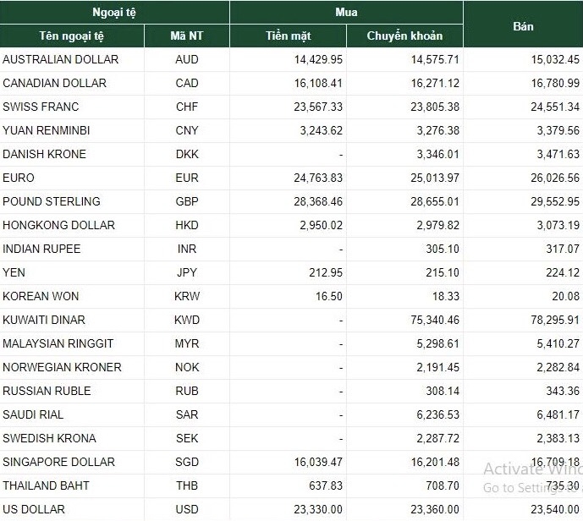583x521 pixels.
Task: Select the HONGKONG DOLLAR row name
Action: (x=58, y=226)
